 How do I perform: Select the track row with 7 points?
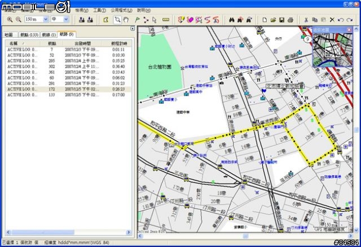(68, 50)
